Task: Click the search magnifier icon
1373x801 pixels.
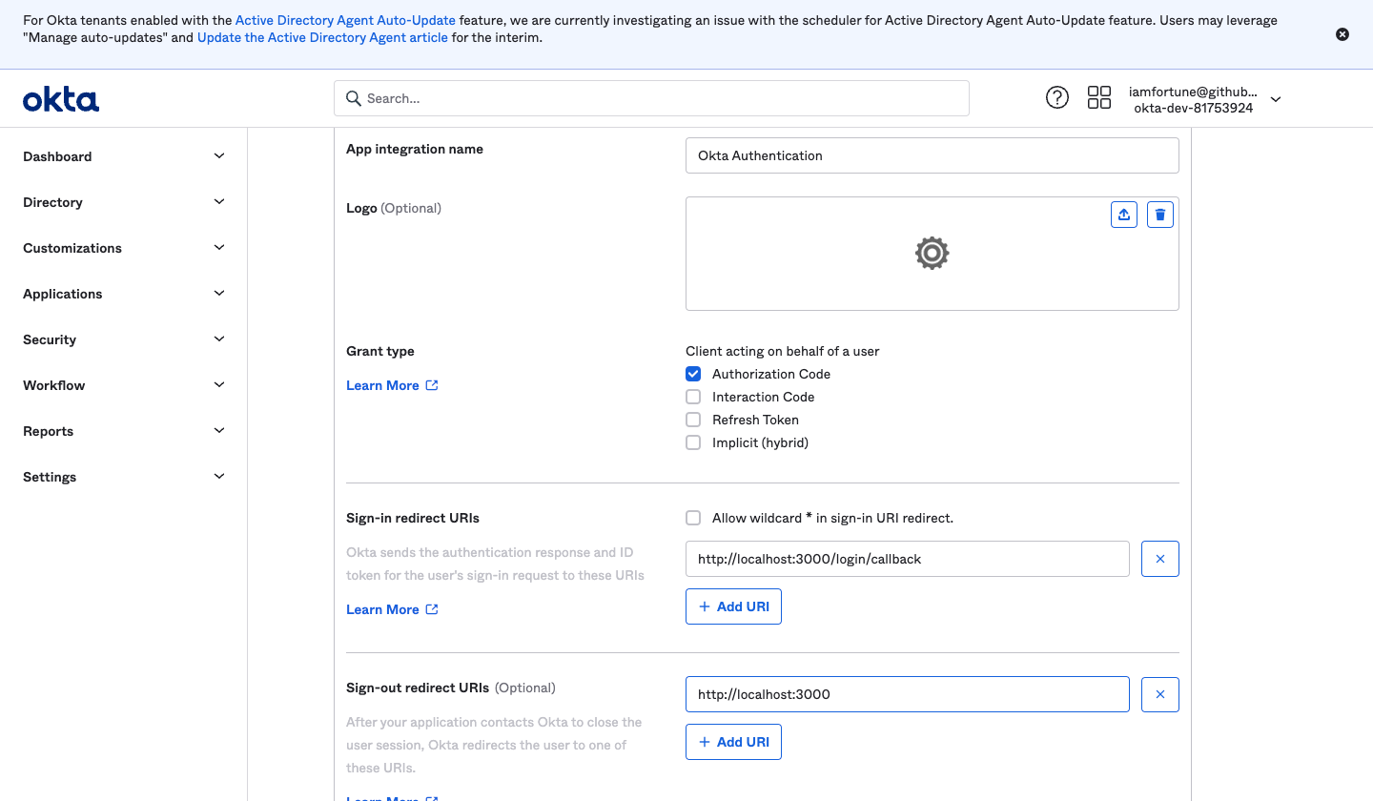Action: tap(354, 98)
